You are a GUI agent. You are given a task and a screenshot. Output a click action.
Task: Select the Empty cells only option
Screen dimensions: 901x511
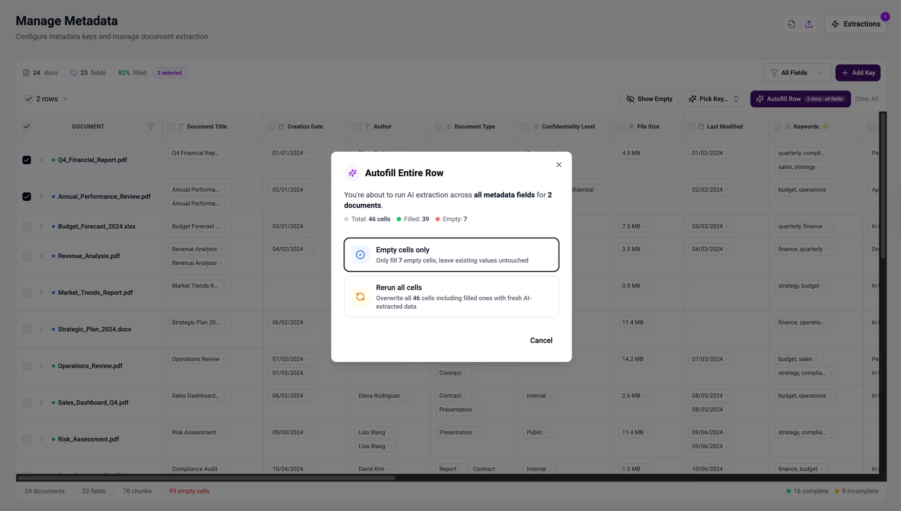tap(451, 255)
